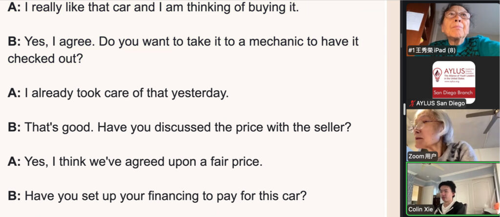Click the line about setting up financing

[157, 196]
